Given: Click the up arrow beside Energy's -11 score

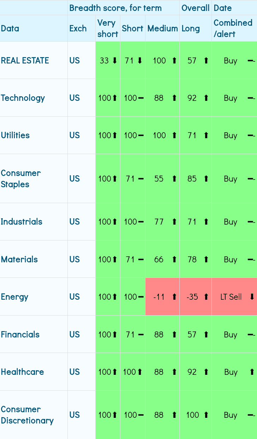Looking at the screenshot, I should (174, 297).
